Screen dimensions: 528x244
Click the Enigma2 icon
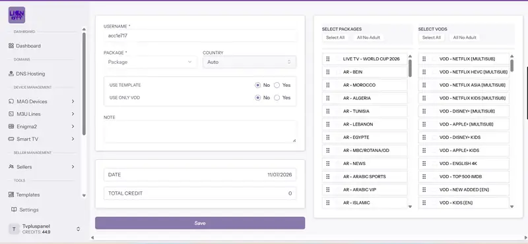click(x=11, y=126)
